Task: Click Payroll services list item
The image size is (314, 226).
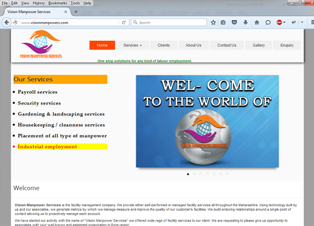Action: coord(37,92)
